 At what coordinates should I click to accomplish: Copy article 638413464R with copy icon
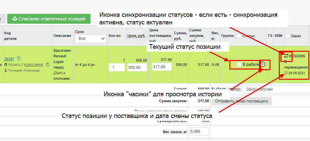pos(47,65)
